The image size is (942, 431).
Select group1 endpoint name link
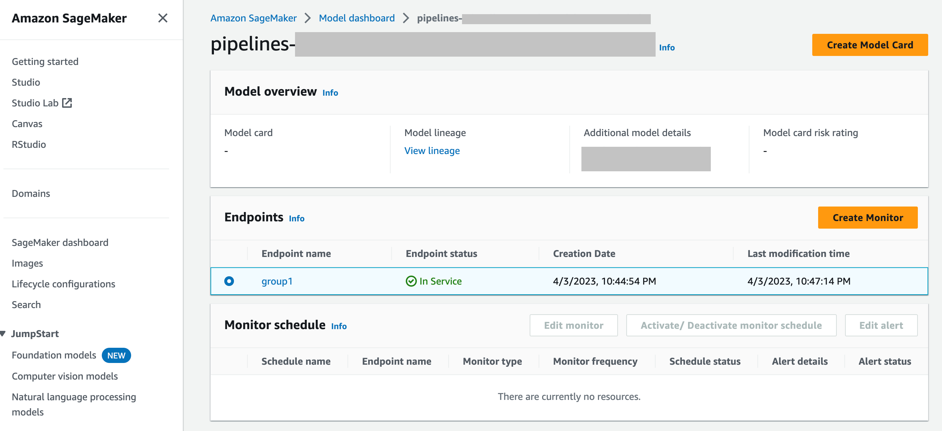[x=277, y=281]
